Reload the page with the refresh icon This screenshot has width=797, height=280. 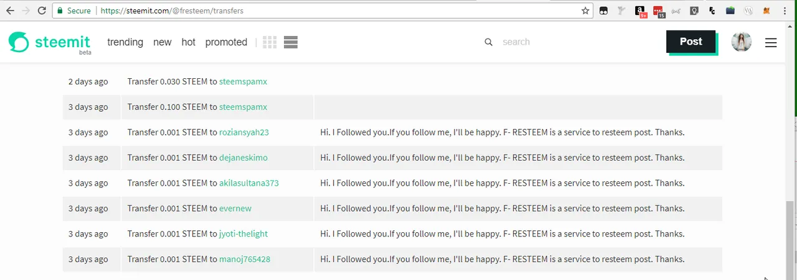coord(42,11)
